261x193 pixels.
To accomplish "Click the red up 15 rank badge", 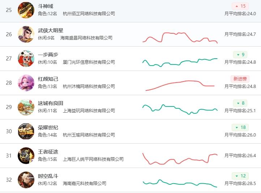I will click(240, 6).
